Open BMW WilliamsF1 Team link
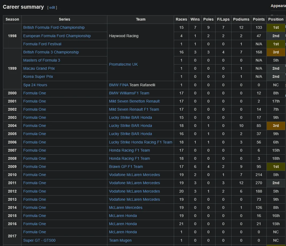The height and width of the screenshot is (246, 286). tap(129, 93)
